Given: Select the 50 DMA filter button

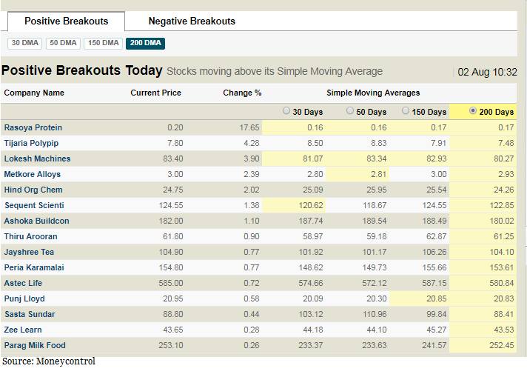Looking at the screenshot, I should click(x=63, y=43).
